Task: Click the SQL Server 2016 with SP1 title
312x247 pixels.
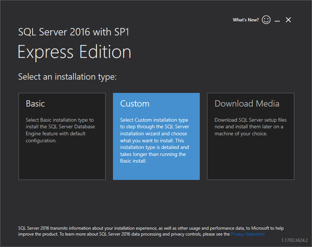Action: (x=73, y=32)
